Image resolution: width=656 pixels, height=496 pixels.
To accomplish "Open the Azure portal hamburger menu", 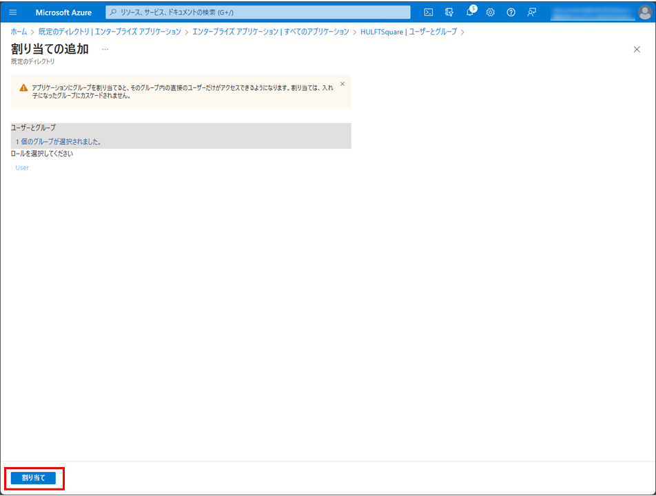I will [12, 12].
